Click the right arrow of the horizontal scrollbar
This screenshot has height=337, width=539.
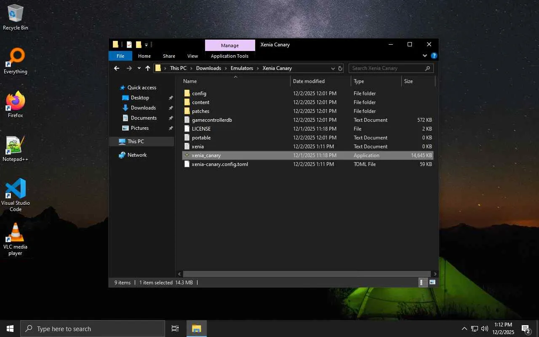pos(435,274)
